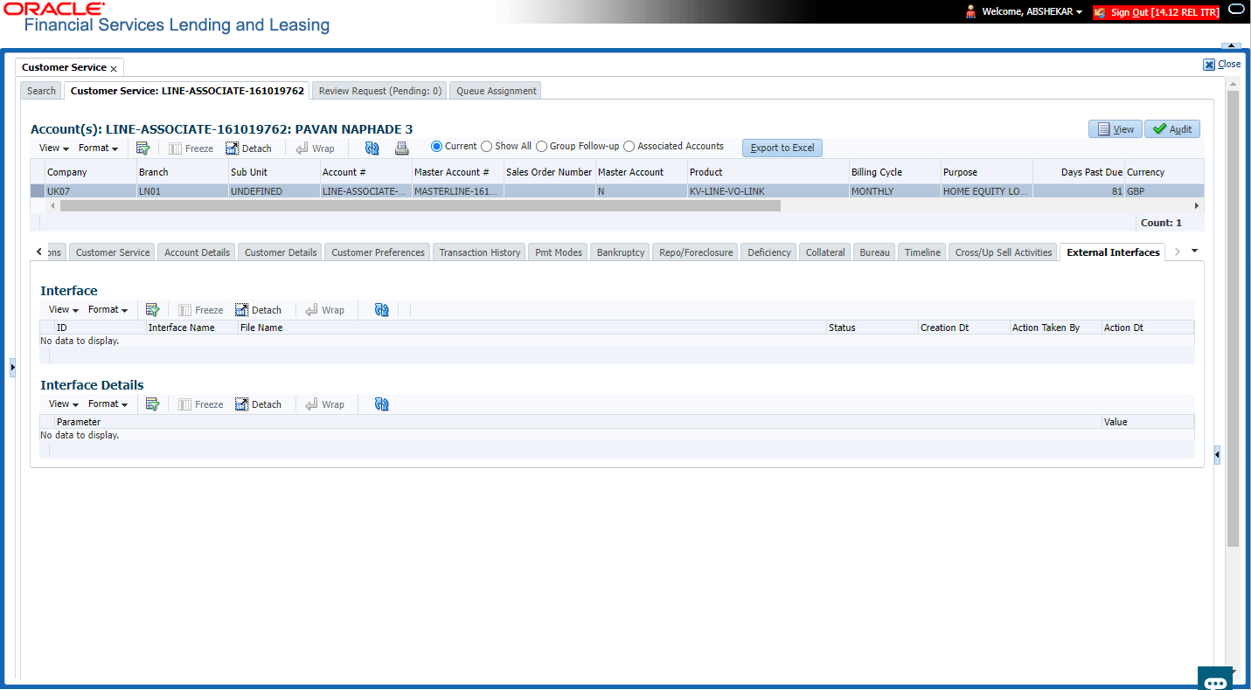Expand the right side panel splitter arrow
The width and height of the screenshot is (1251, 690).
[x=1217, y=455]
